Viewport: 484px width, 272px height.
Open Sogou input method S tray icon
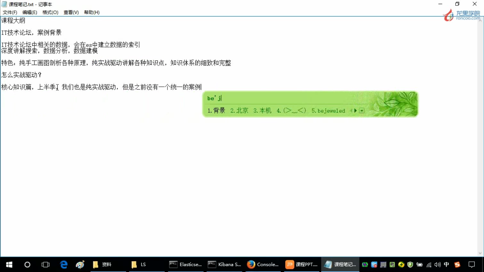457,265
